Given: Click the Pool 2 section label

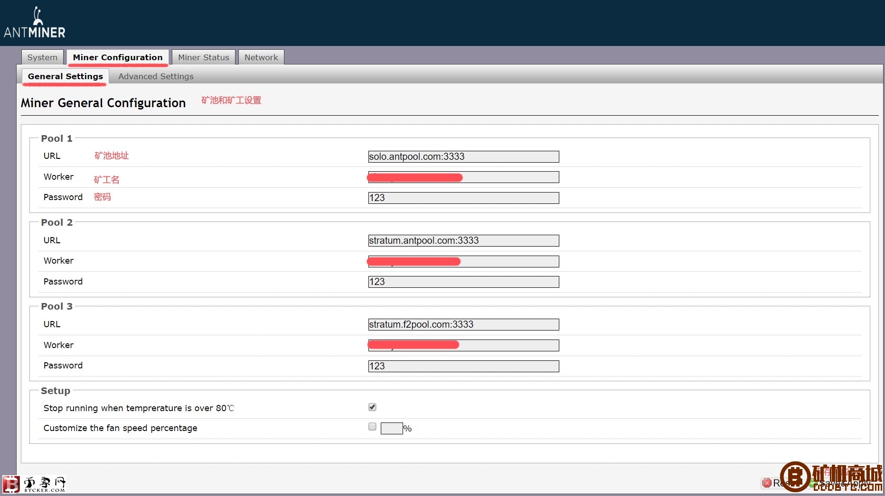Looking at the screenshot, I should coord(56,222).
